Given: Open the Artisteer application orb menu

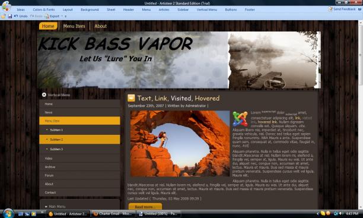Looking at the screenshot, I should [x=7, y=7].
